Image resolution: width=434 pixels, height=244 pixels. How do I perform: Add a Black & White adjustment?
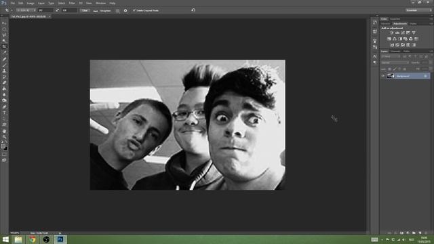click(x=400, y=39)
